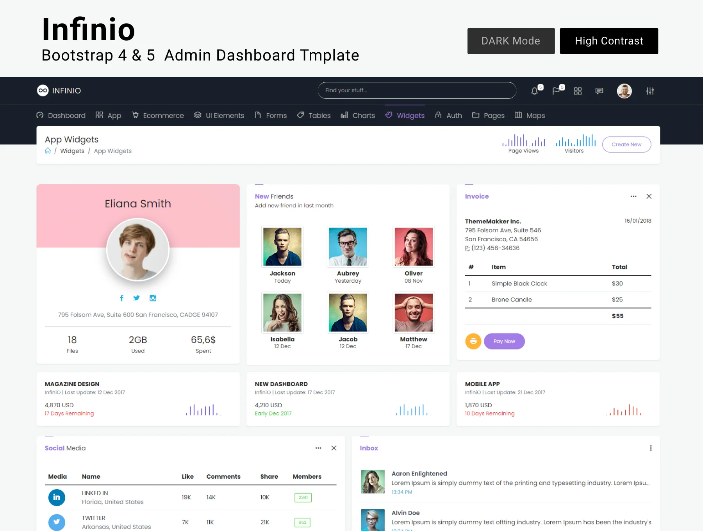Click the 2341 members badge

[303, 497]
